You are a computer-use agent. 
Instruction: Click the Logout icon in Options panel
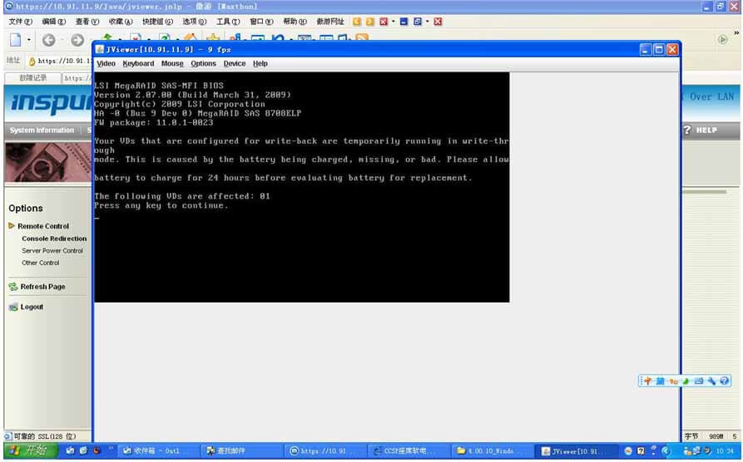(x=13, y=307)
